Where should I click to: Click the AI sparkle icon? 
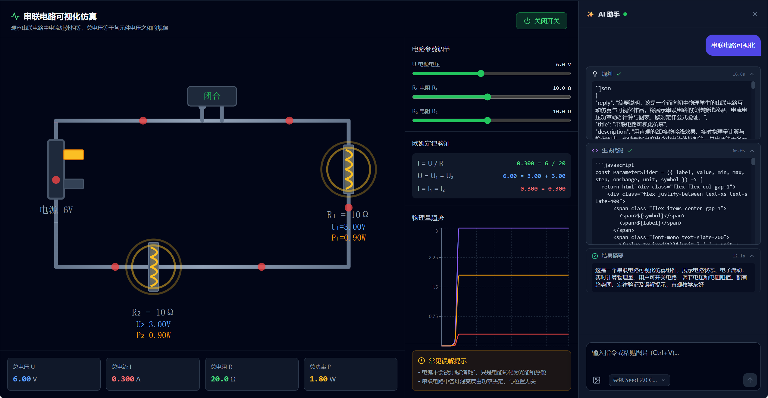[590, 14]
